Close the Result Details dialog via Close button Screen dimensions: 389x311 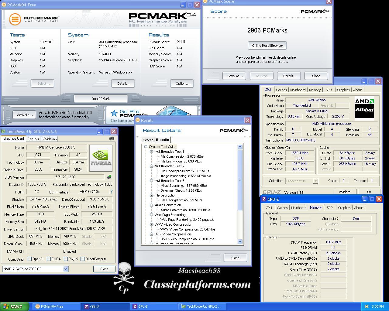pyautogui.click(x=235, y=258)
